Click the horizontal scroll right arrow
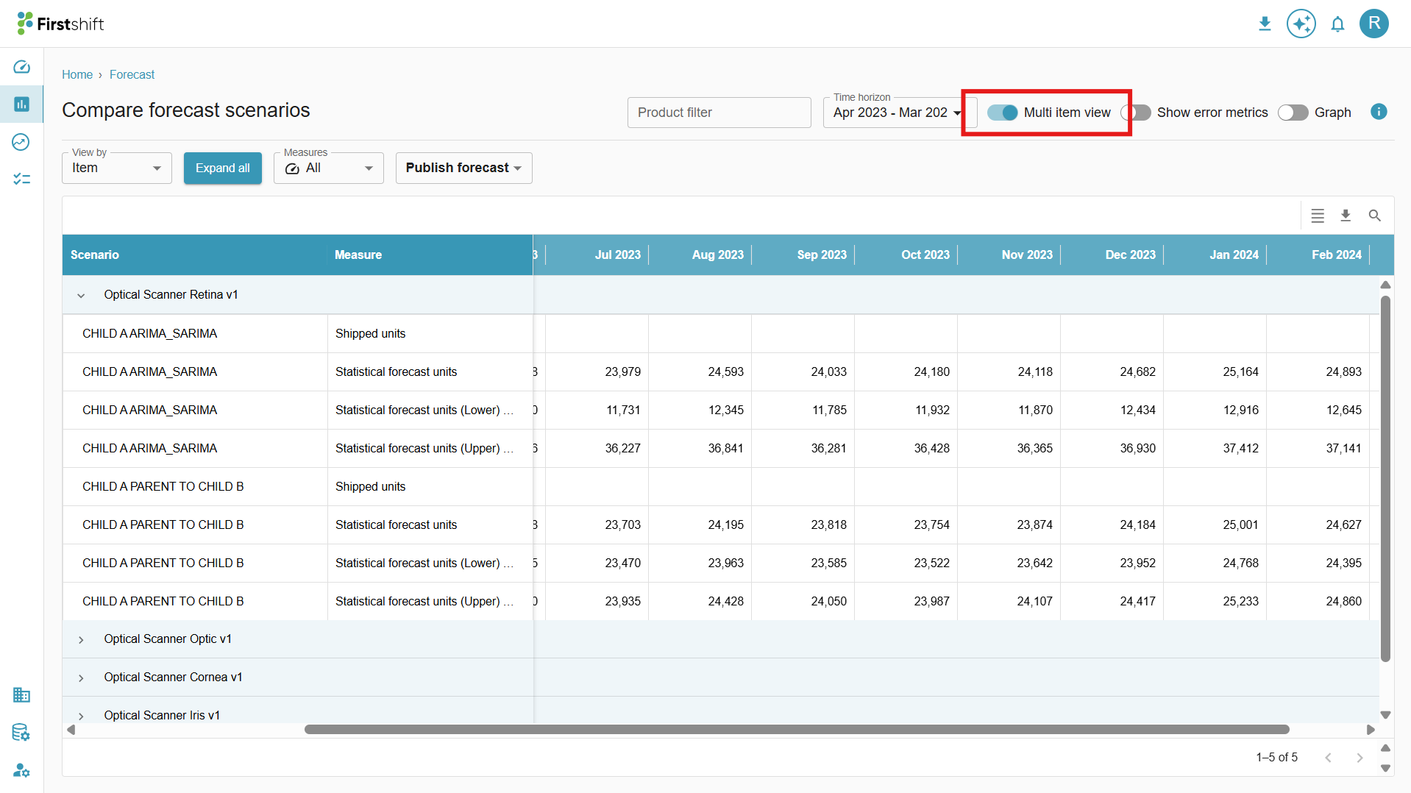The height and width of the screenshot is (793, 1411). pos(1371,730)
